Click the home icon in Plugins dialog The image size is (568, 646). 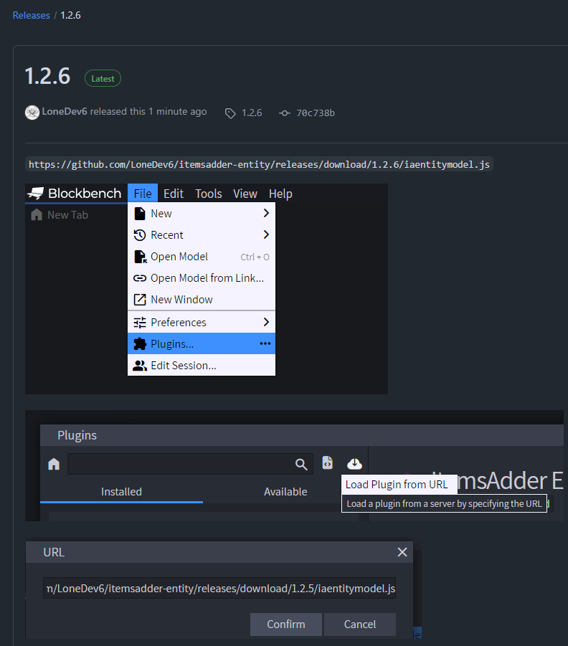(54, 465)
